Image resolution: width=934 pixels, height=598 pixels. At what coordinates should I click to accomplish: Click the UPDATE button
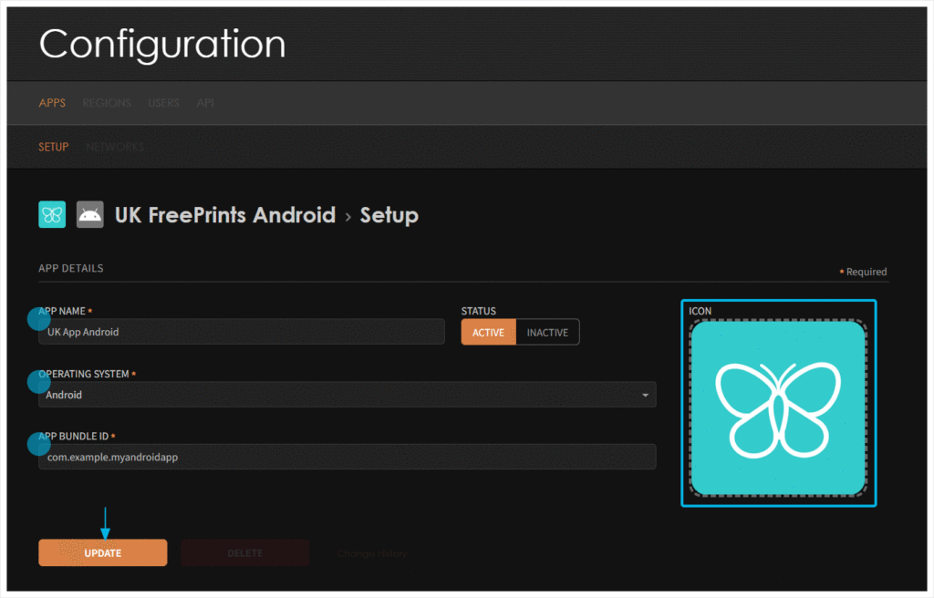(103, 552)
